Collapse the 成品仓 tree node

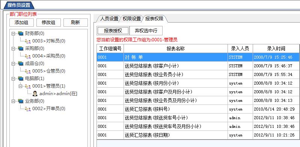(13, 64)
